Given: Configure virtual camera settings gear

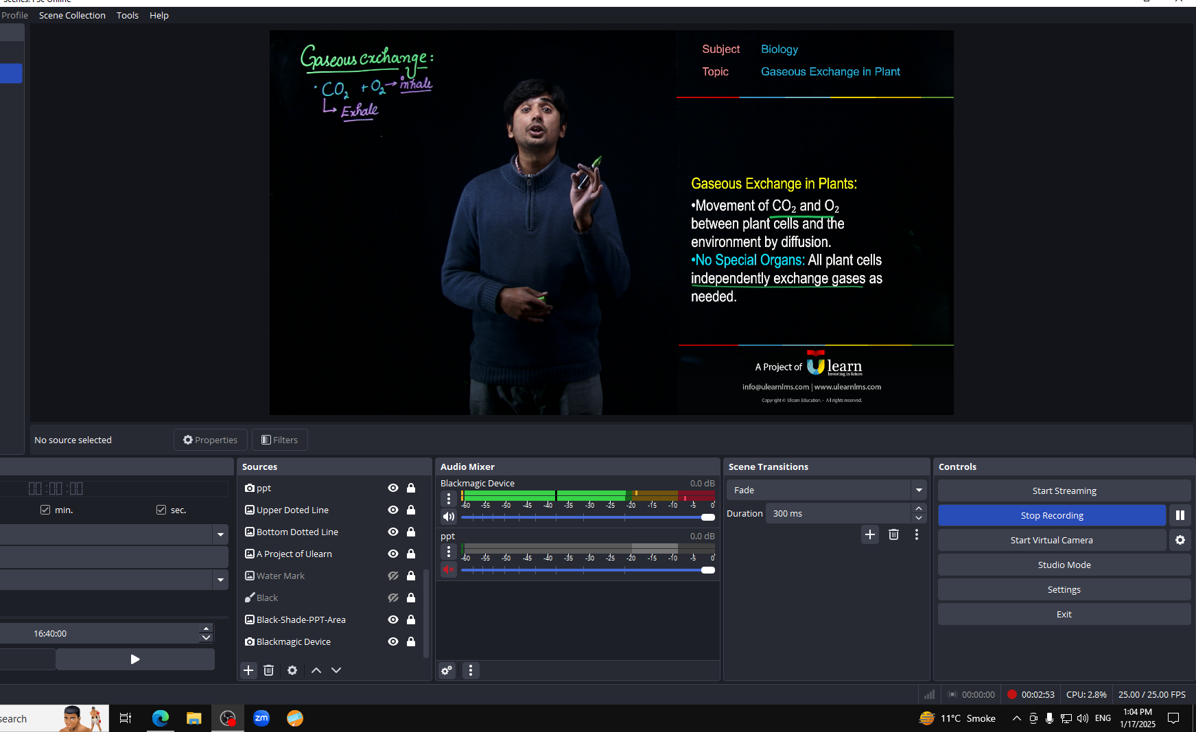Looking at the screenshot, I should (1180, 540).
